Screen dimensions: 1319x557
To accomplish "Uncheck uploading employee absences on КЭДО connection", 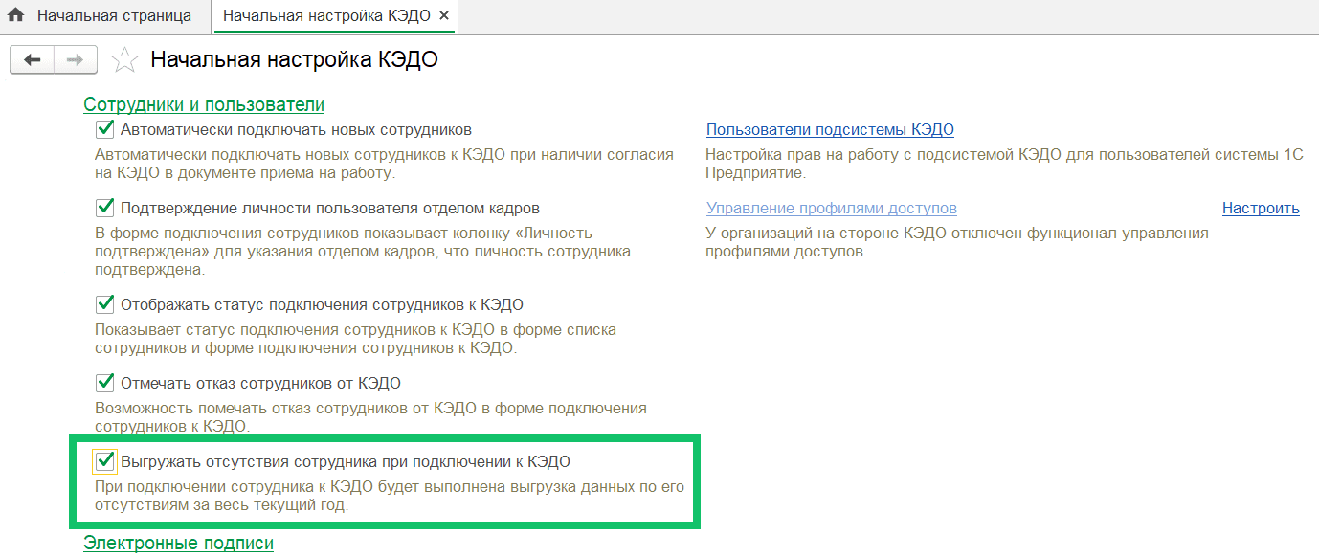I will 104,461.
